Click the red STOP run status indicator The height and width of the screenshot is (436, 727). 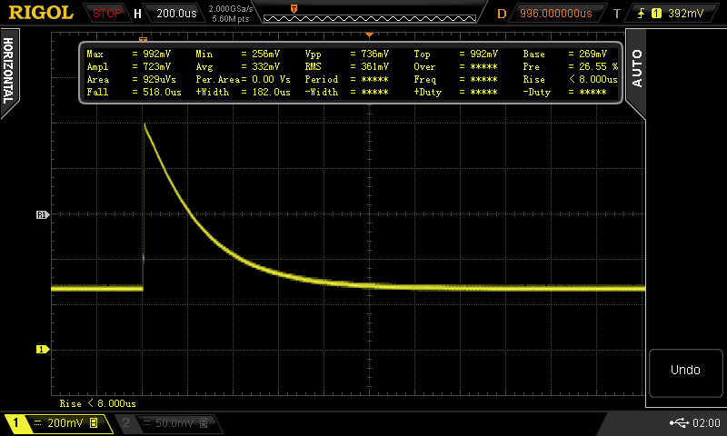tap(107, 14)
